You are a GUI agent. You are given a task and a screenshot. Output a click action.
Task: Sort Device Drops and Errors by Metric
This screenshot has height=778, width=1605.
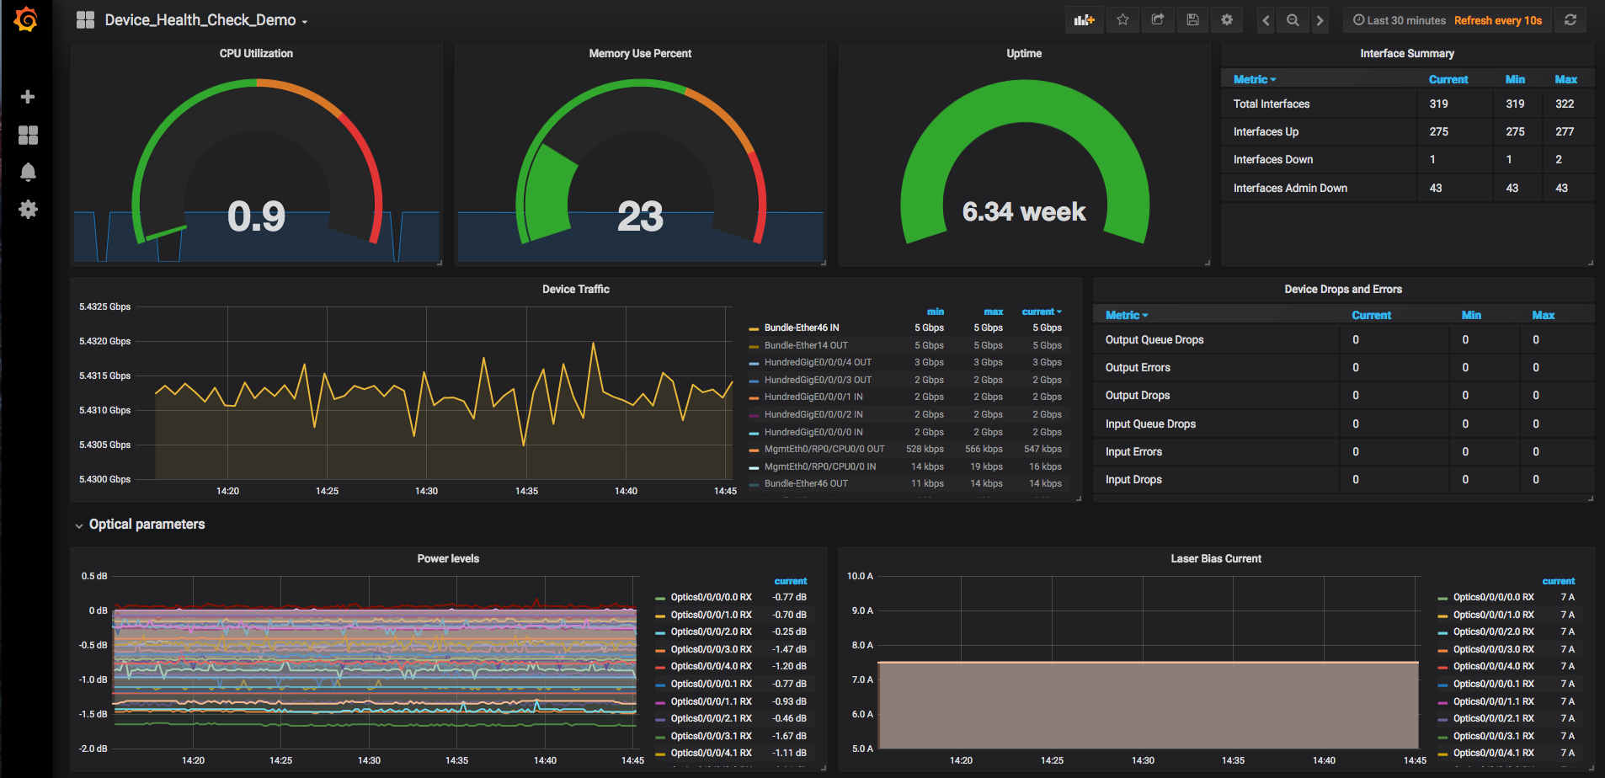1127,315
